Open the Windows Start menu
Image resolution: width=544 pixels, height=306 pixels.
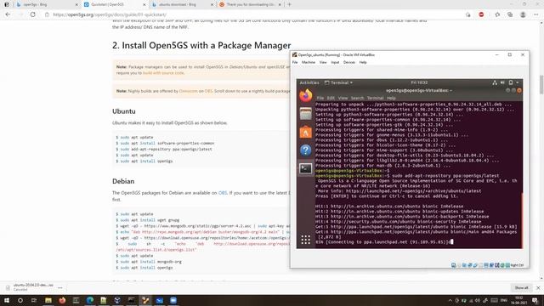coord(7,300)
